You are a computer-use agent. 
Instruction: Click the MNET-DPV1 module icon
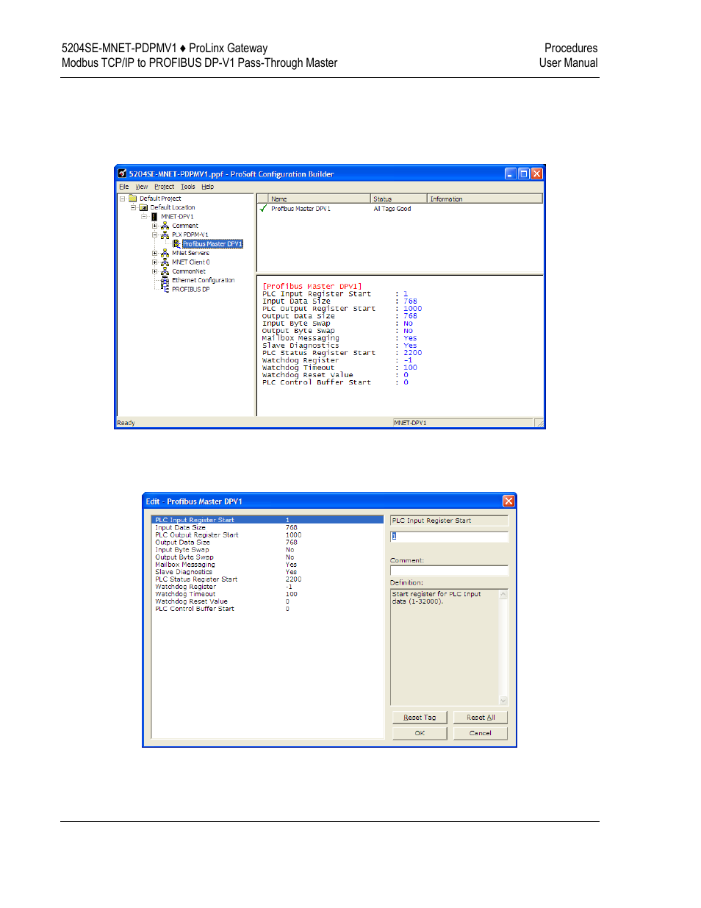tap(154, 217)
